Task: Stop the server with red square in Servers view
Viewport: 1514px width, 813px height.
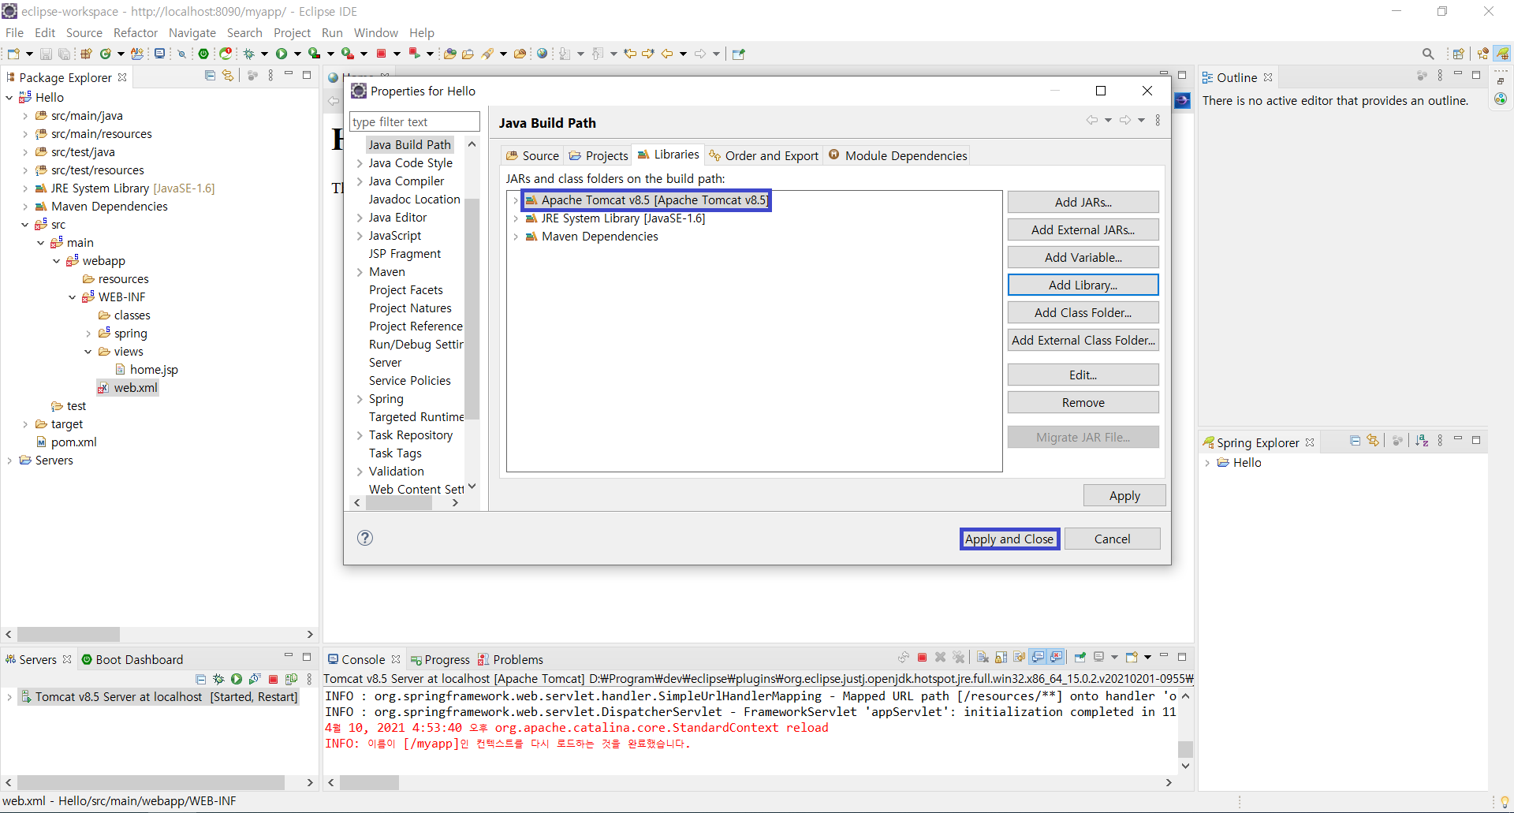Action: click(273, 679)
